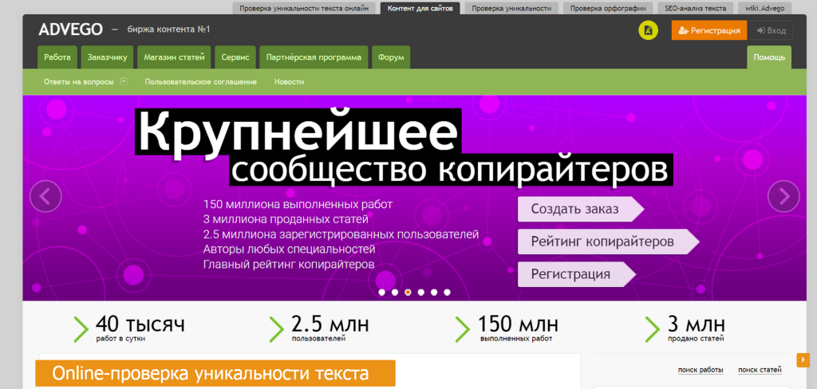Click Регистрация banner arrow button

pyautogui.click(x=576, y=274)
